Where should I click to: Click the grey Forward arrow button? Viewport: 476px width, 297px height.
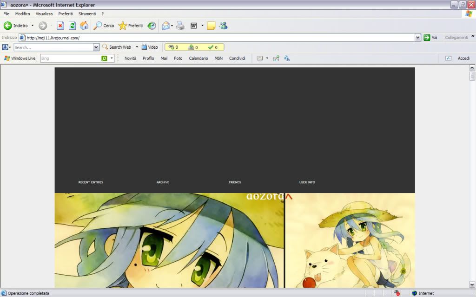(43, 26)
